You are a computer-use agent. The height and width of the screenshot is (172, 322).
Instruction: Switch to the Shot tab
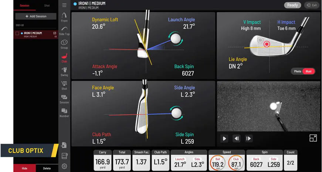click(47, 6)
